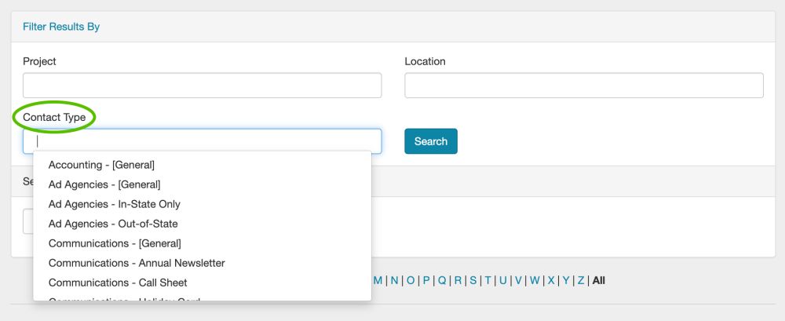785x321 pixels.
Task: Pick "Ad Agencies - In-State Only" option
Action: tap(115, 204)
